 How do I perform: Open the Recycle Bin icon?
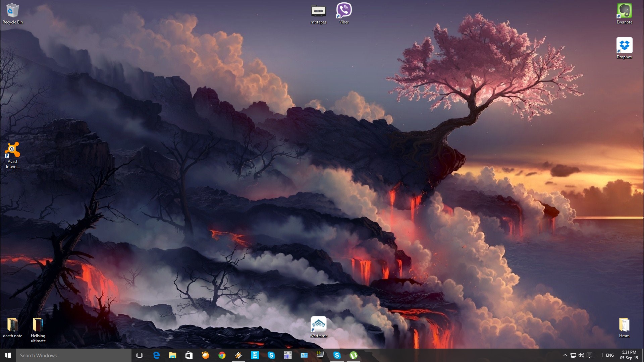click(x=12, y=13)
